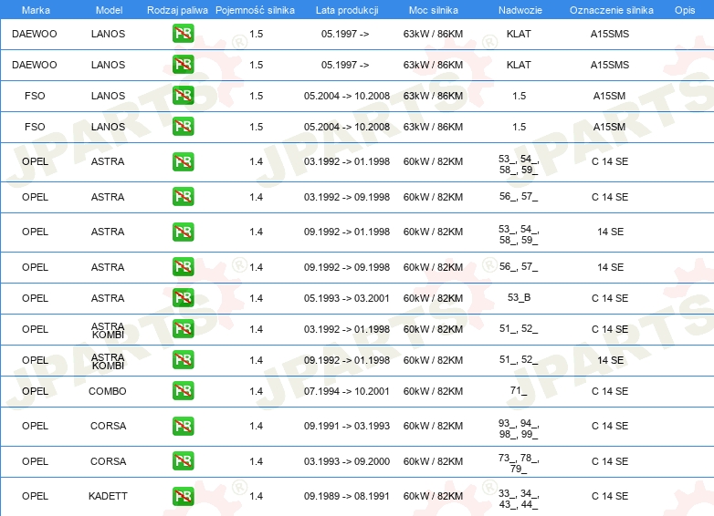The image size is (714, 516).
Task: Click the Moc silnika column header
Action: [x=434, y=10]
